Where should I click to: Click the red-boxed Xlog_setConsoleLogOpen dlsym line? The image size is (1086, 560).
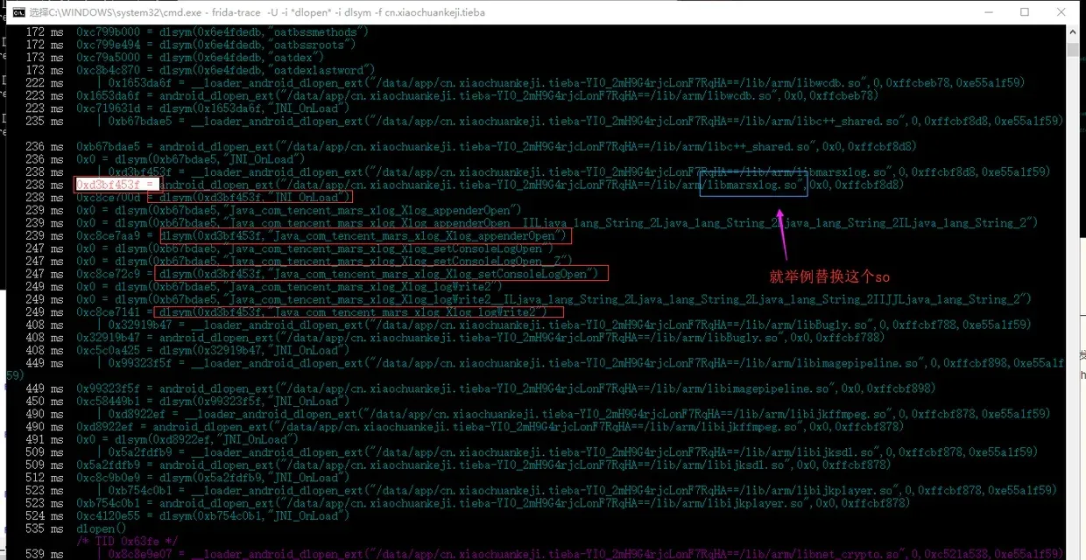(x=383, y=274)
